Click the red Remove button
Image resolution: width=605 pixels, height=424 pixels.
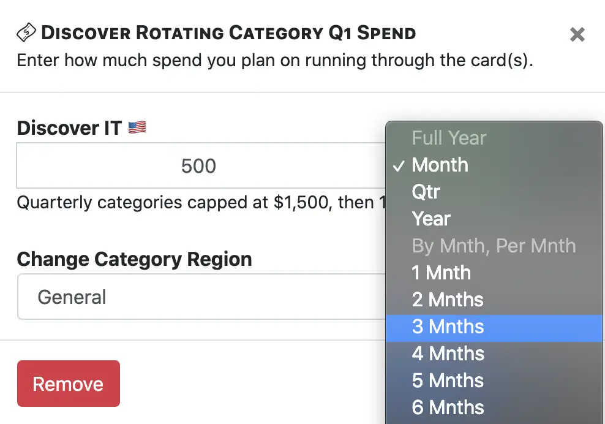(69, 384)
